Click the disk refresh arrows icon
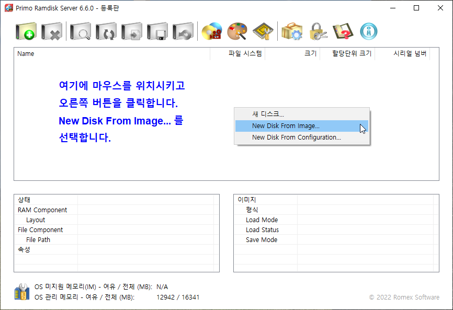Image resolution: width=453 pixels, height=310 pixels. (106, 31)
